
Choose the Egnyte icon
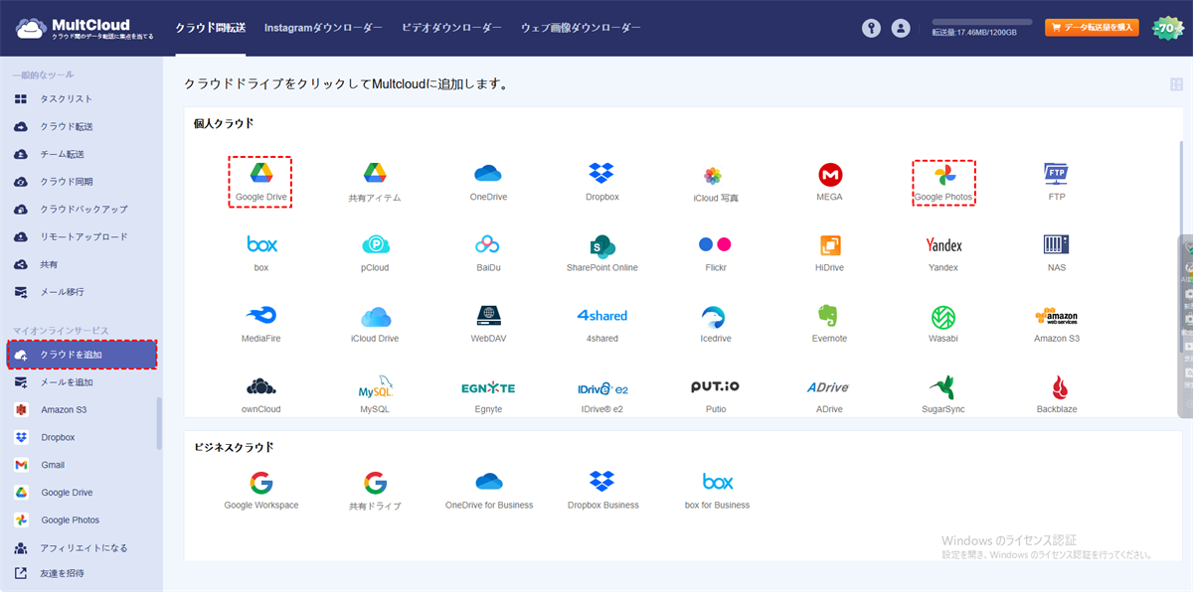(488, 394)
